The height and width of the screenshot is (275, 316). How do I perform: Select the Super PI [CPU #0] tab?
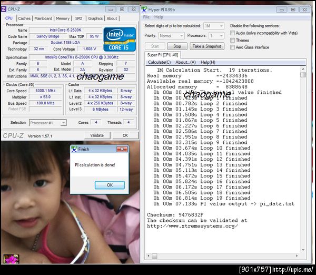tap(162, 55)
